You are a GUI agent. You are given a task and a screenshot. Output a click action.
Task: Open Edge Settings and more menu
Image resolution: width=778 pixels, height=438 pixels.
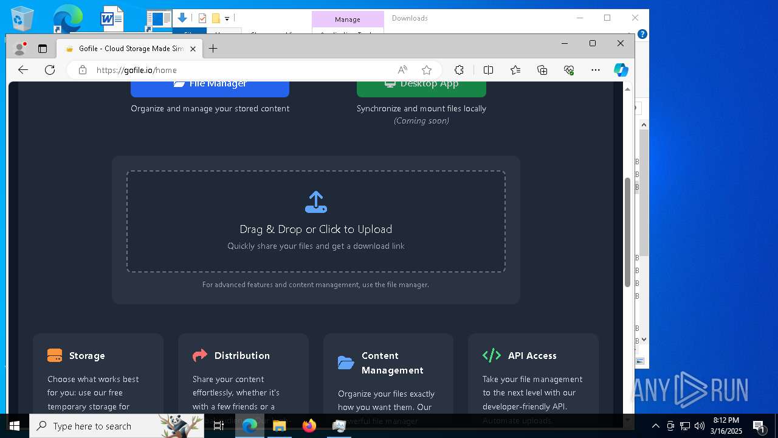(x=596, y=70)
